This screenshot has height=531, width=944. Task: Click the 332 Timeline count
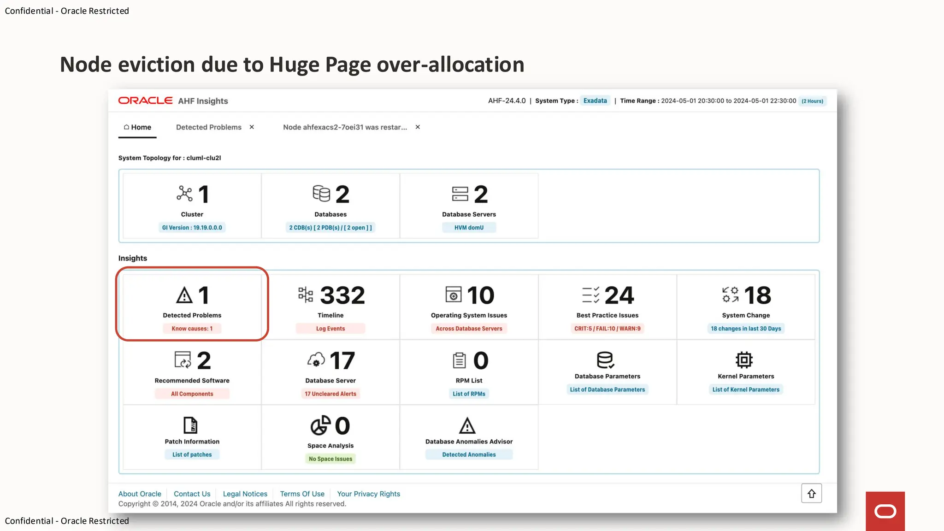(x=342, y=295)
